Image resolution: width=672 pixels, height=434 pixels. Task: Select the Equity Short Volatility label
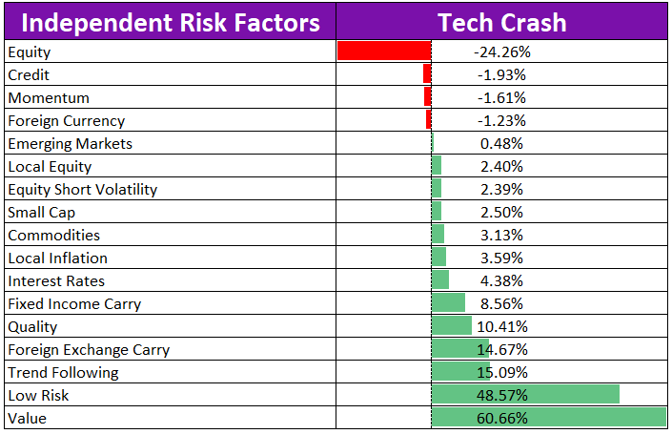click(83, 190)
